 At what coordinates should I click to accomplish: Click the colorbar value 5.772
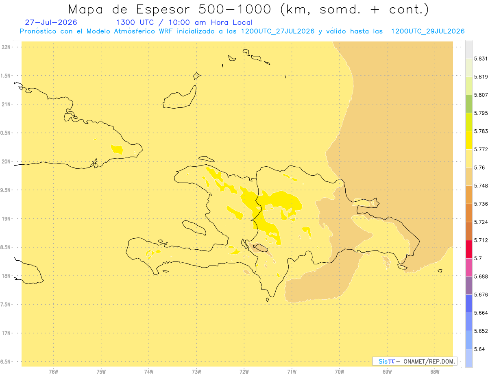pos(481,149)
